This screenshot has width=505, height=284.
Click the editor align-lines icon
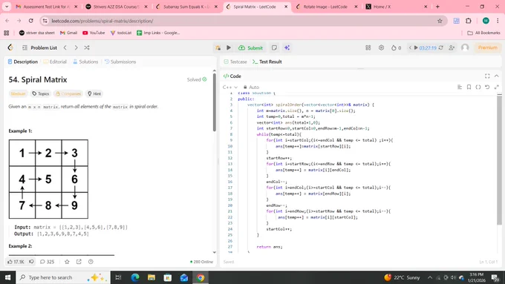[x=460, y=87]
